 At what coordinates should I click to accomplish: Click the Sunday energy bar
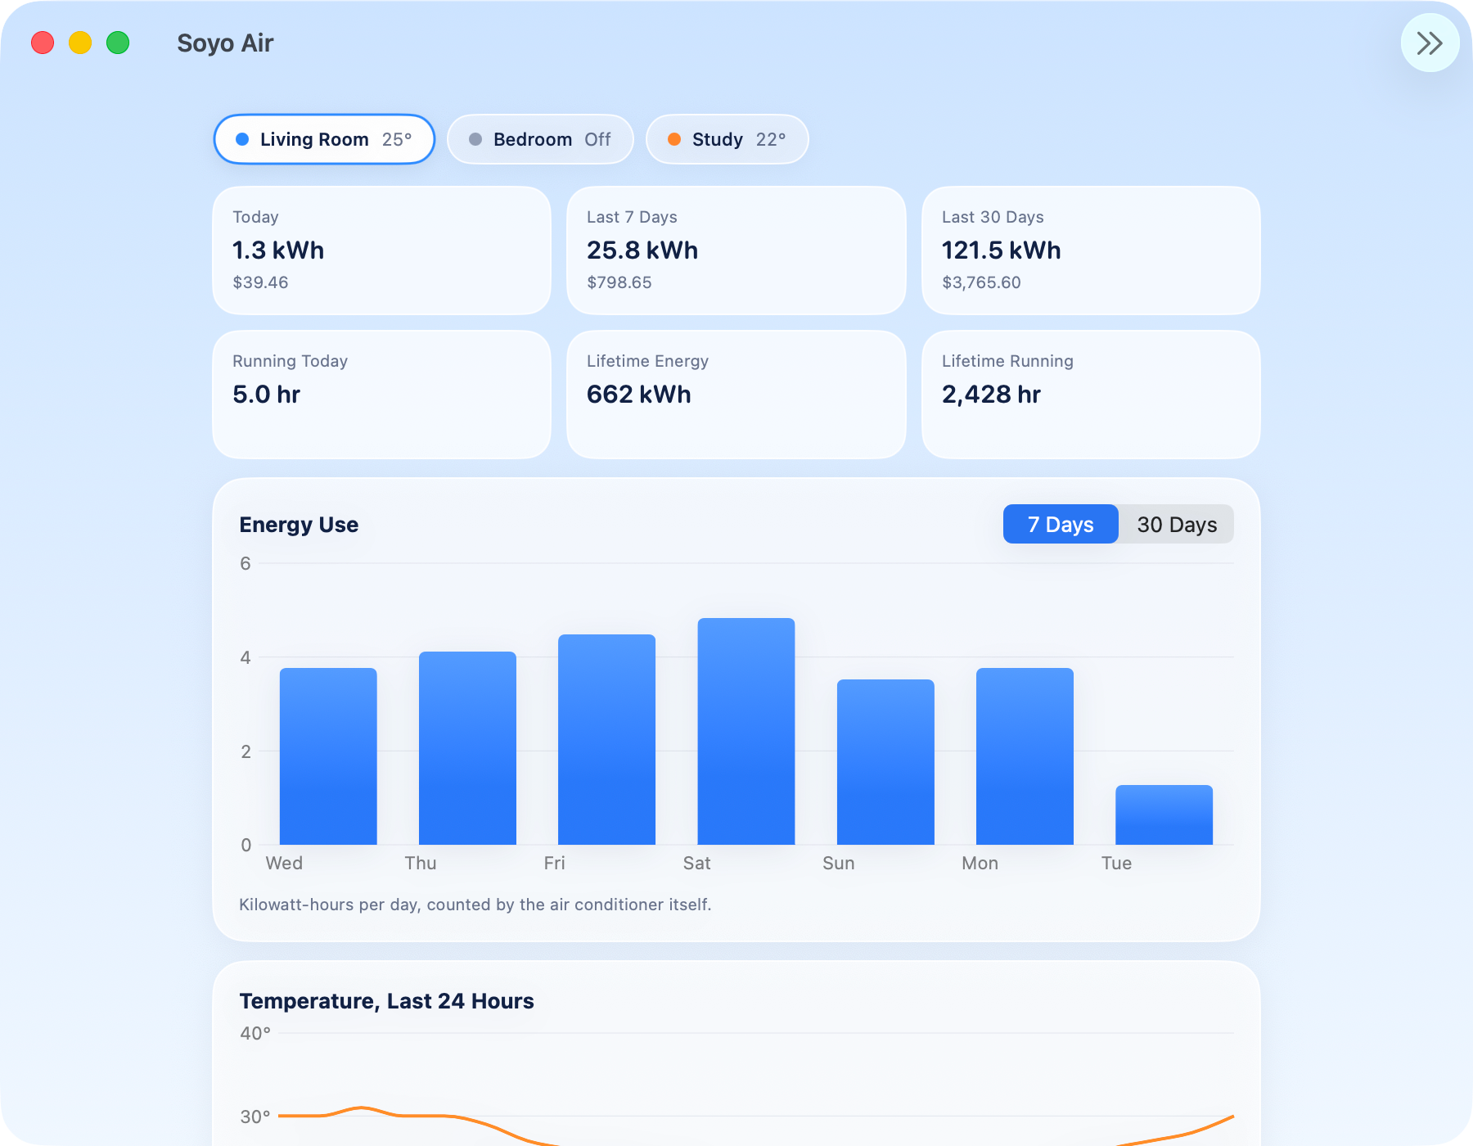pos(885,762)
